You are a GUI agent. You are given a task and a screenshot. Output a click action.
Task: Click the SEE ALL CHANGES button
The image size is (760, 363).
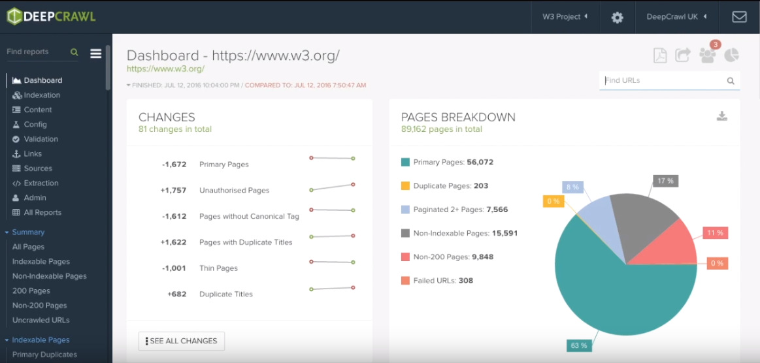(182, 341)
